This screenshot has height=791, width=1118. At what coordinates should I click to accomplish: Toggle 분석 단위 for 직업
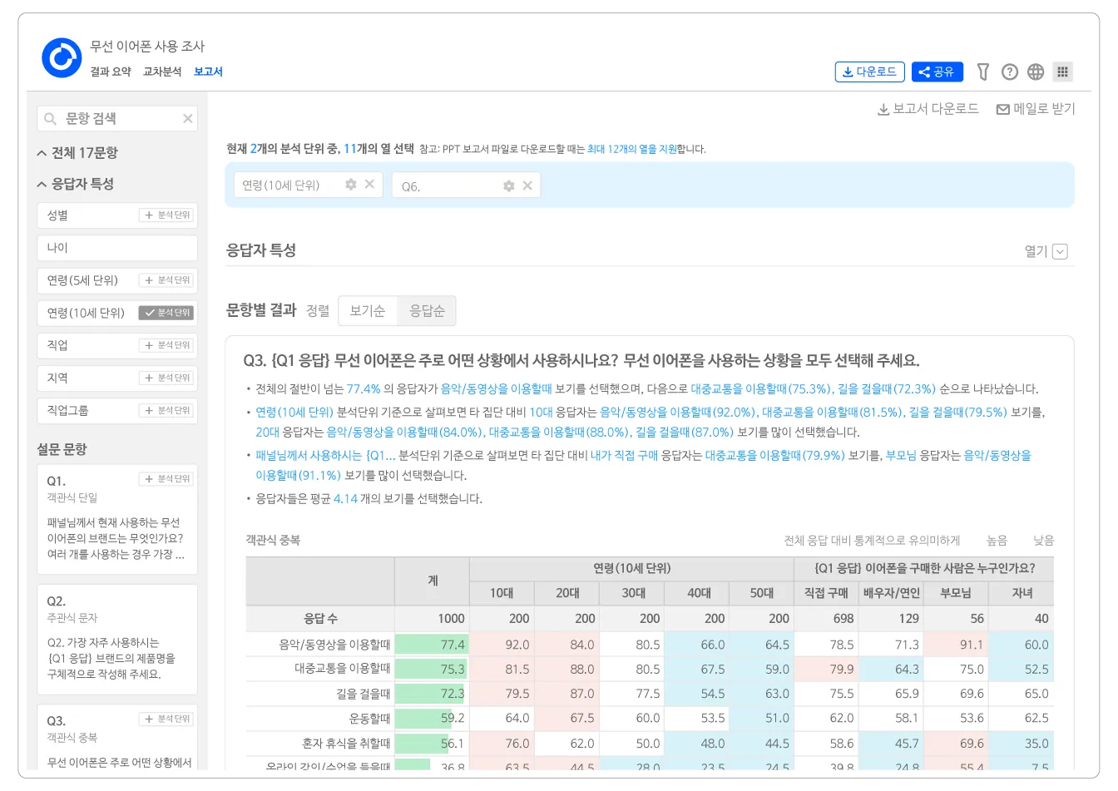166,345
